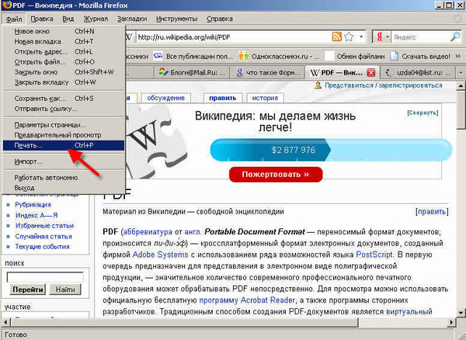Close the PDF — Вик tab

[x=371, y=72]
